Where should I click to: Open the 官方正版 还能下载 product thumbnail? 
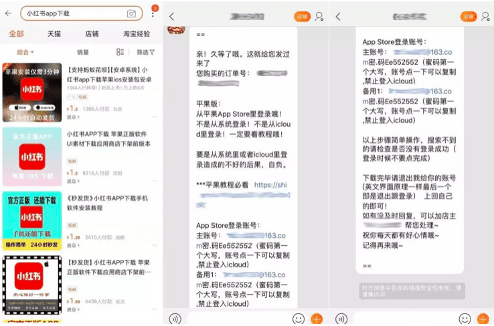32,220
